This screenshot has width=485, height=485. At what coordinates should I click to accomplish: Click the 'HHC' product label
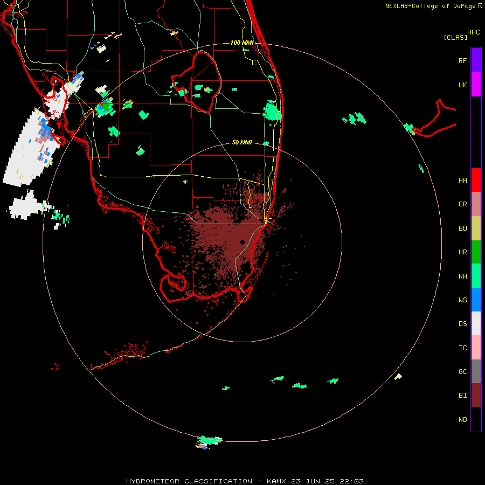pyautogui.click(x=473, y=32)
